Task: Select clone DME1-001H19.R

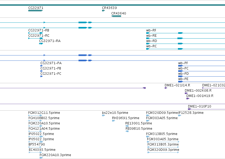Action: pos(200,96)
